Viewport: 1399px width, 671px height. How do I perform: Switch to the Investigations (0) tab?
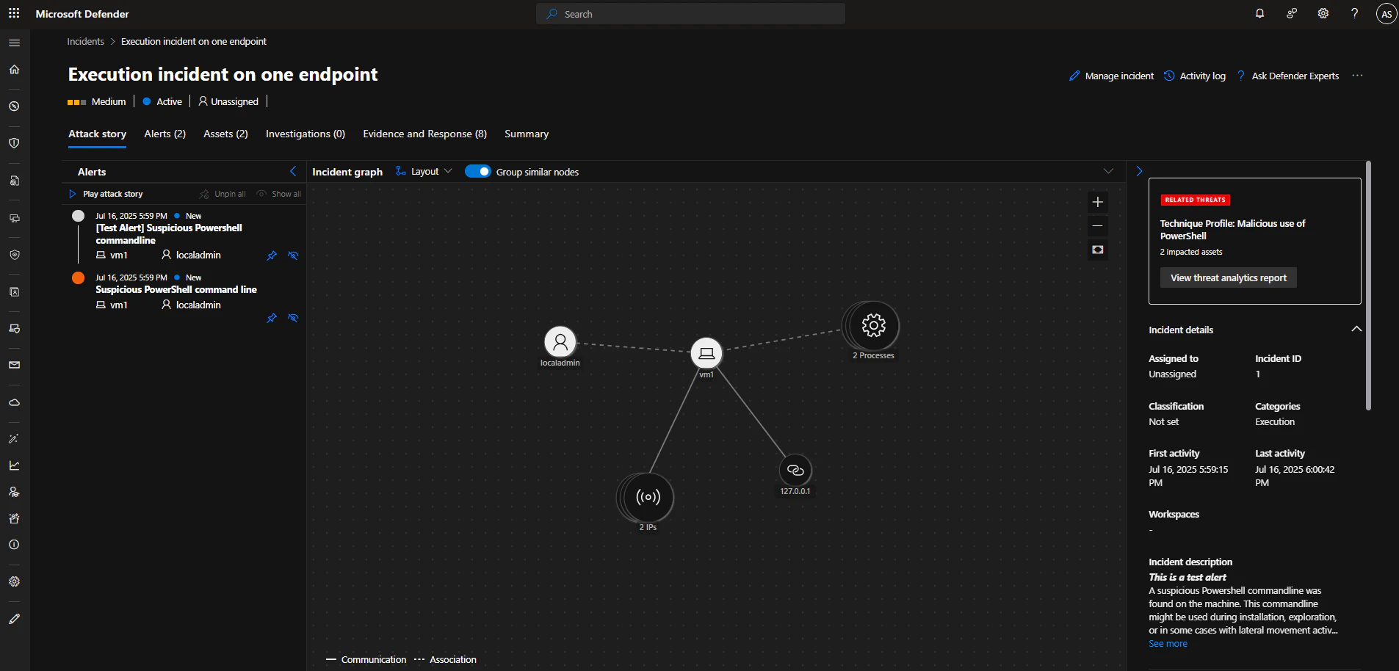click(306, 134)
